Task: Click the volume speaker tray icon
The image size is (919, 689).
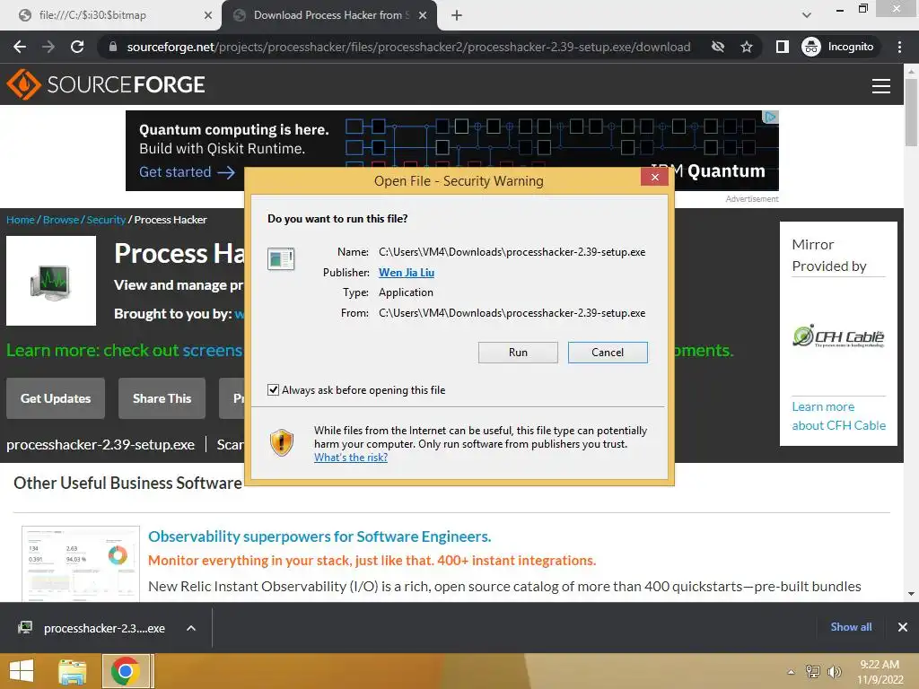Action: coord(834,671)
